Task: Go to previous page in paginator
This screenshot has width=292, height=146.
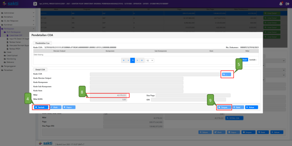Action: (128, 60)
